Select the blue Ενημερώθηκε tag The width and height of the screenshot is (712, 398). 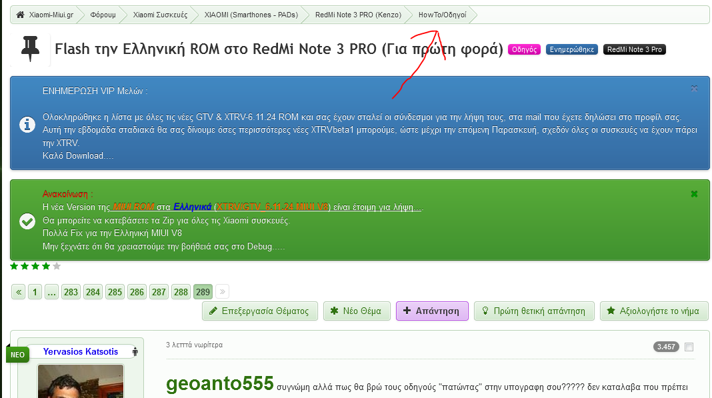pos(572,49)
